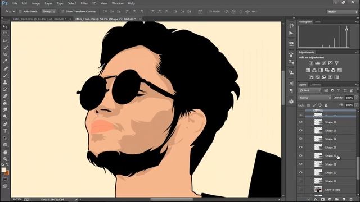Viewport: 360px width, 202px height.
Task: Select the Move tool in the toolbox
Action: click(5, 27)
